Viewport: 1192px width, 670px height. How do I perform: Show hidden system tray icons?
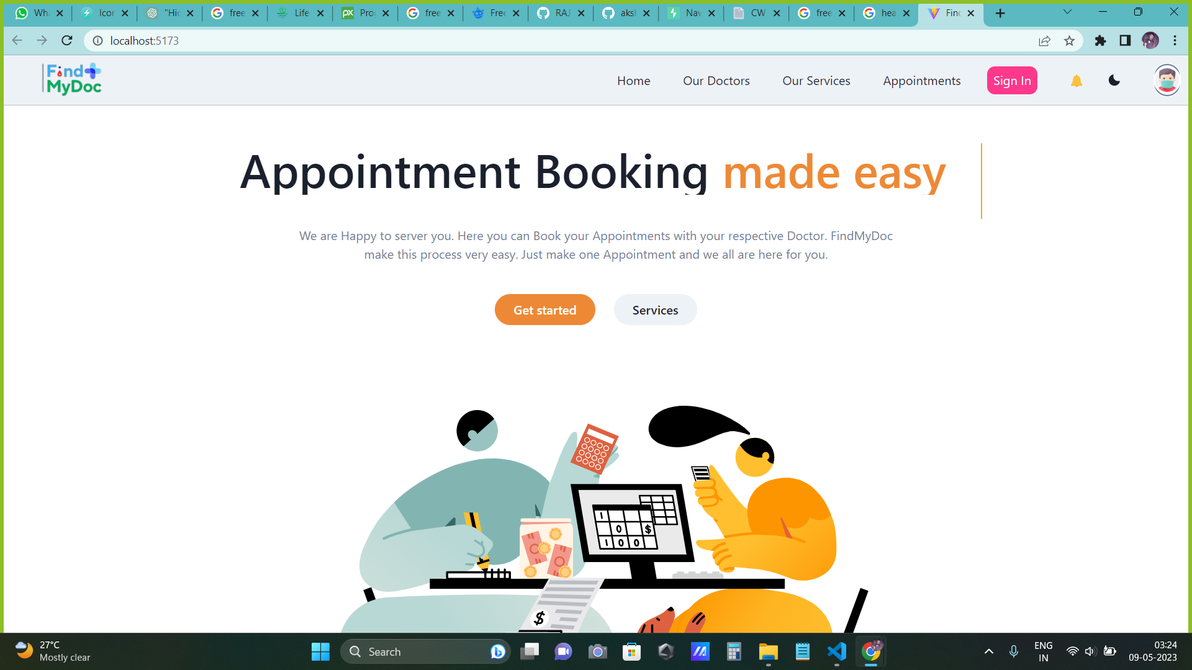[x=989, y=651]
